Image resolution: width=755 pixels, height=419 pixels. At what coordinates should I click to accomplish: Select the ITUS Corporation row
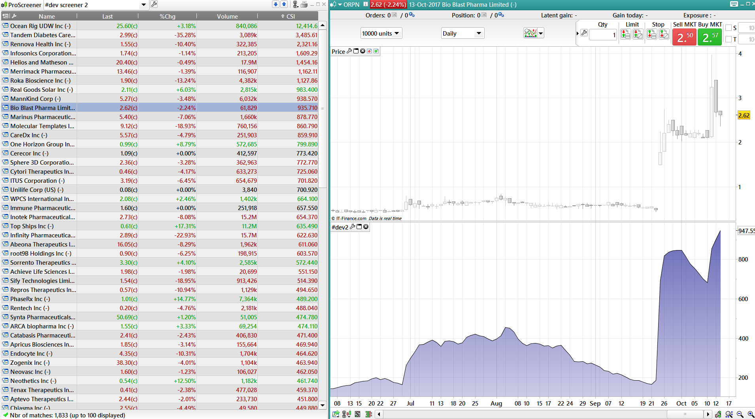(x=160, y=180)
